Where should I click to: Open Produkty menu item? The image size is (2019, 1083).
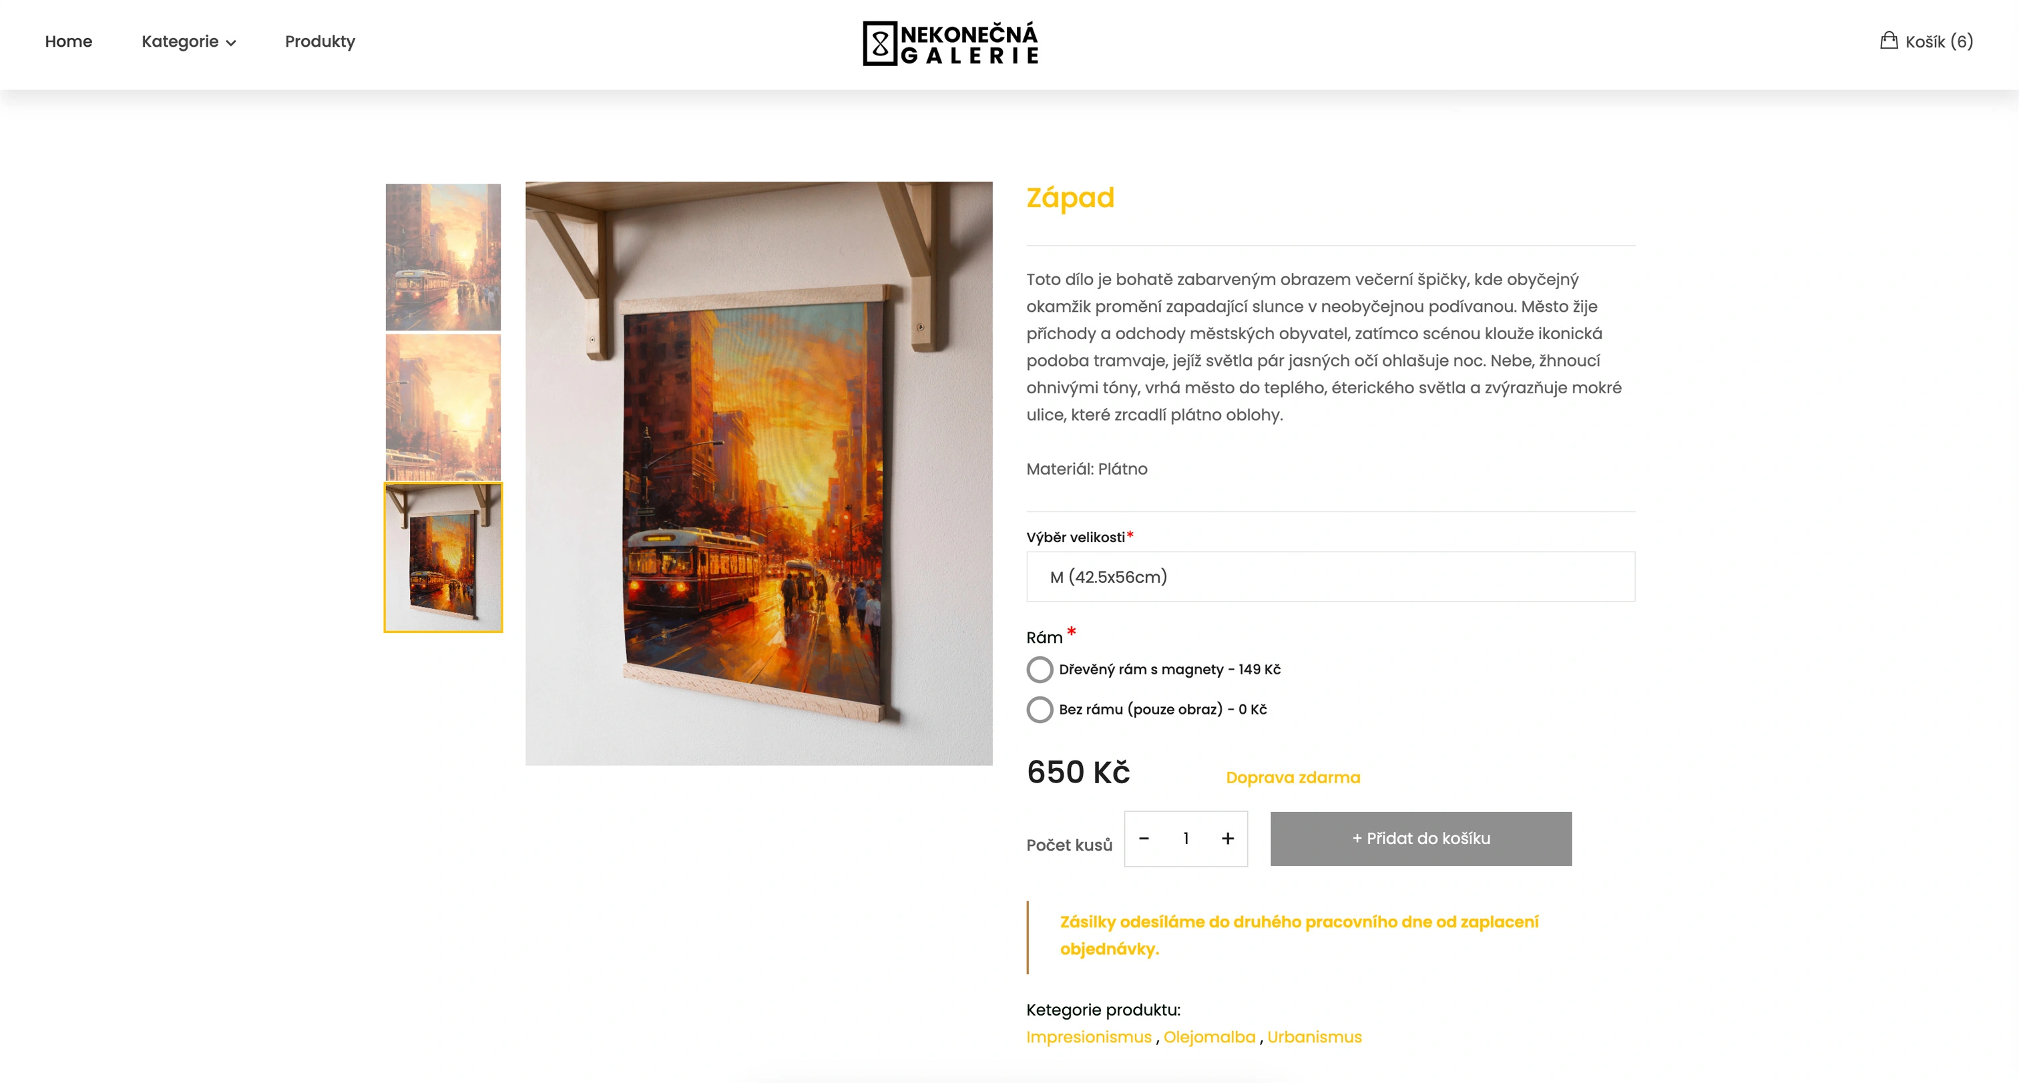pos(320,41)
